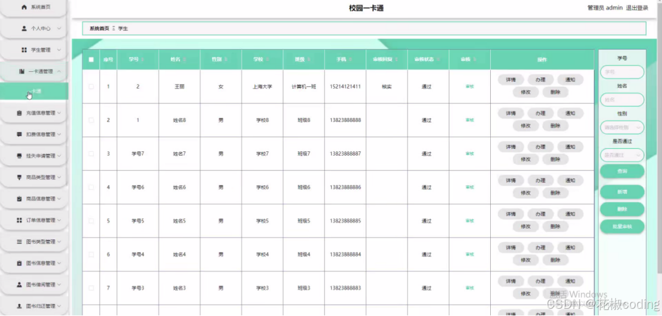Expand 图书借阅管理 with its chevron

click(x=59, y=285)
